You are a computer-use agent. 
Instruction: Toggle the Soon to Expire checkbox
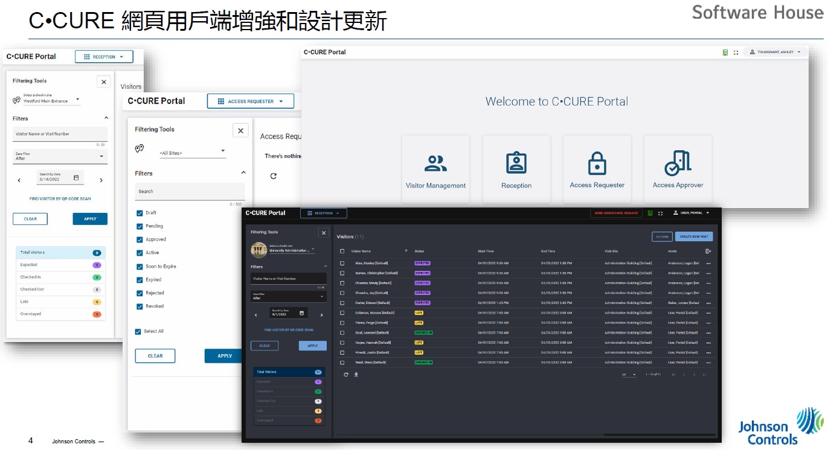click(140, 267)
